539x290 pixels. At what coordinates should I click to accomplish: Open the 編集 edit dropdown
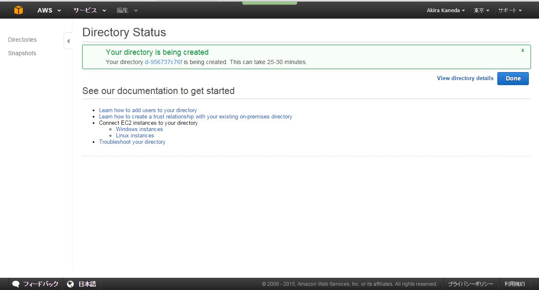pyautogui.click(x=127, y=10)
